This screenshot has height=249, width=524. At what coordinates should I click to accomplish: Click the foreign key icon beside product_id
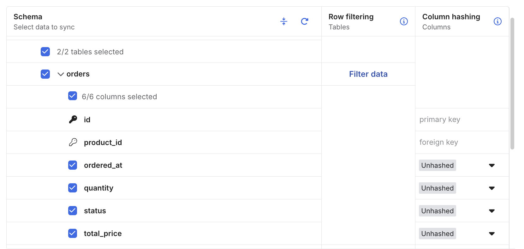(x=73, y=142)
